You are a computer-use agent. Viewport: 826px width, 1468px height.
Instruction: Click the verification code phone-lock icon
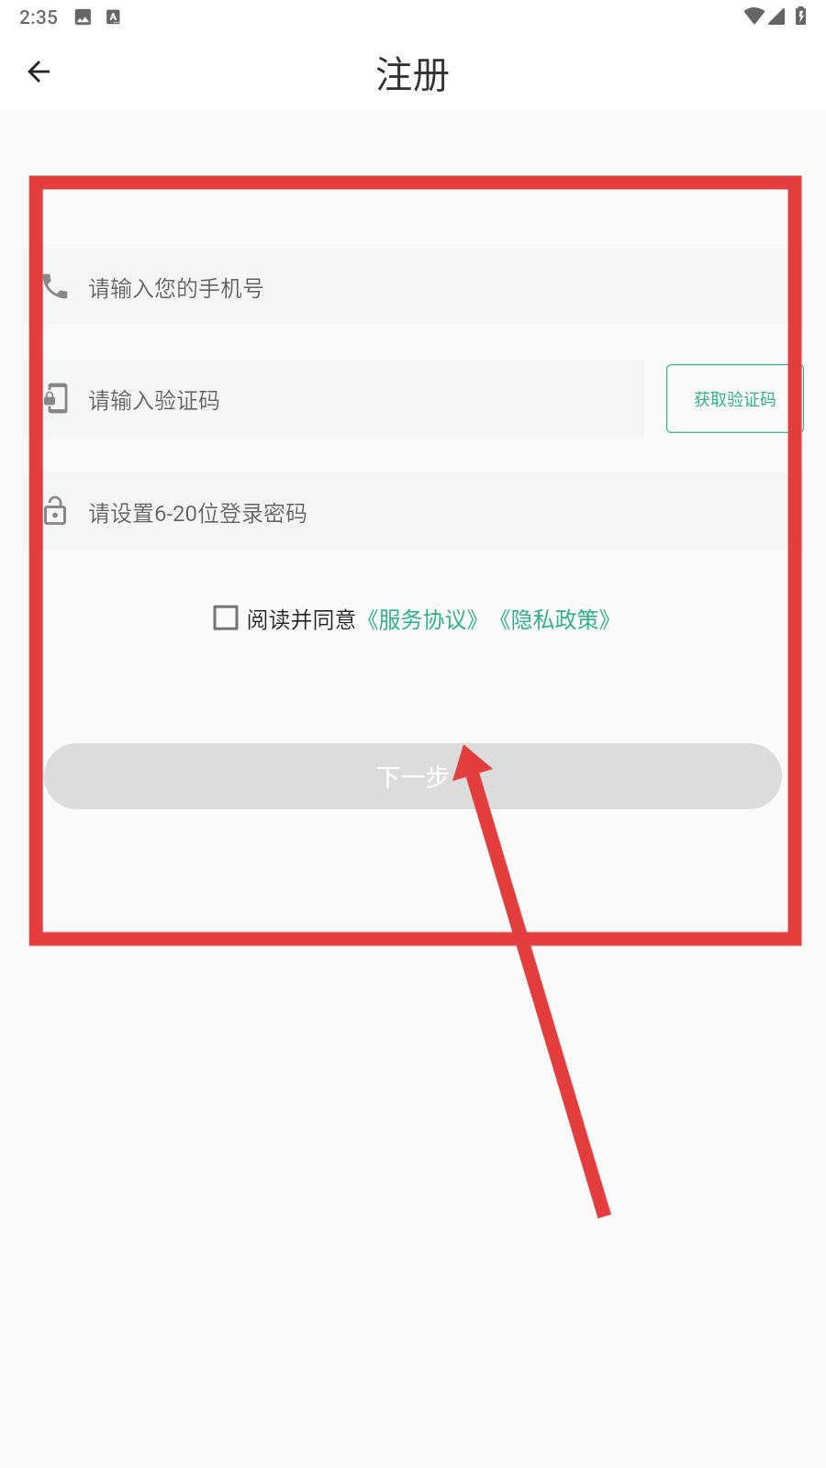pos(56,398)
